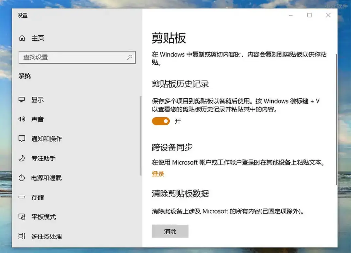Screen dimensions: 351x253
Task: Open 多任务处理 multitasking settings
Action: [22, 236]
